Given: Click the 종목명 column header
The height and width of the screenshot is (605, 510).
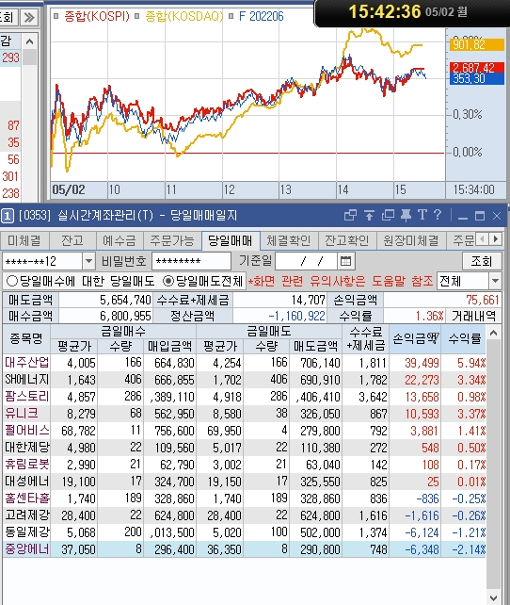Looking at the screenshot, I should click(26, 338).
